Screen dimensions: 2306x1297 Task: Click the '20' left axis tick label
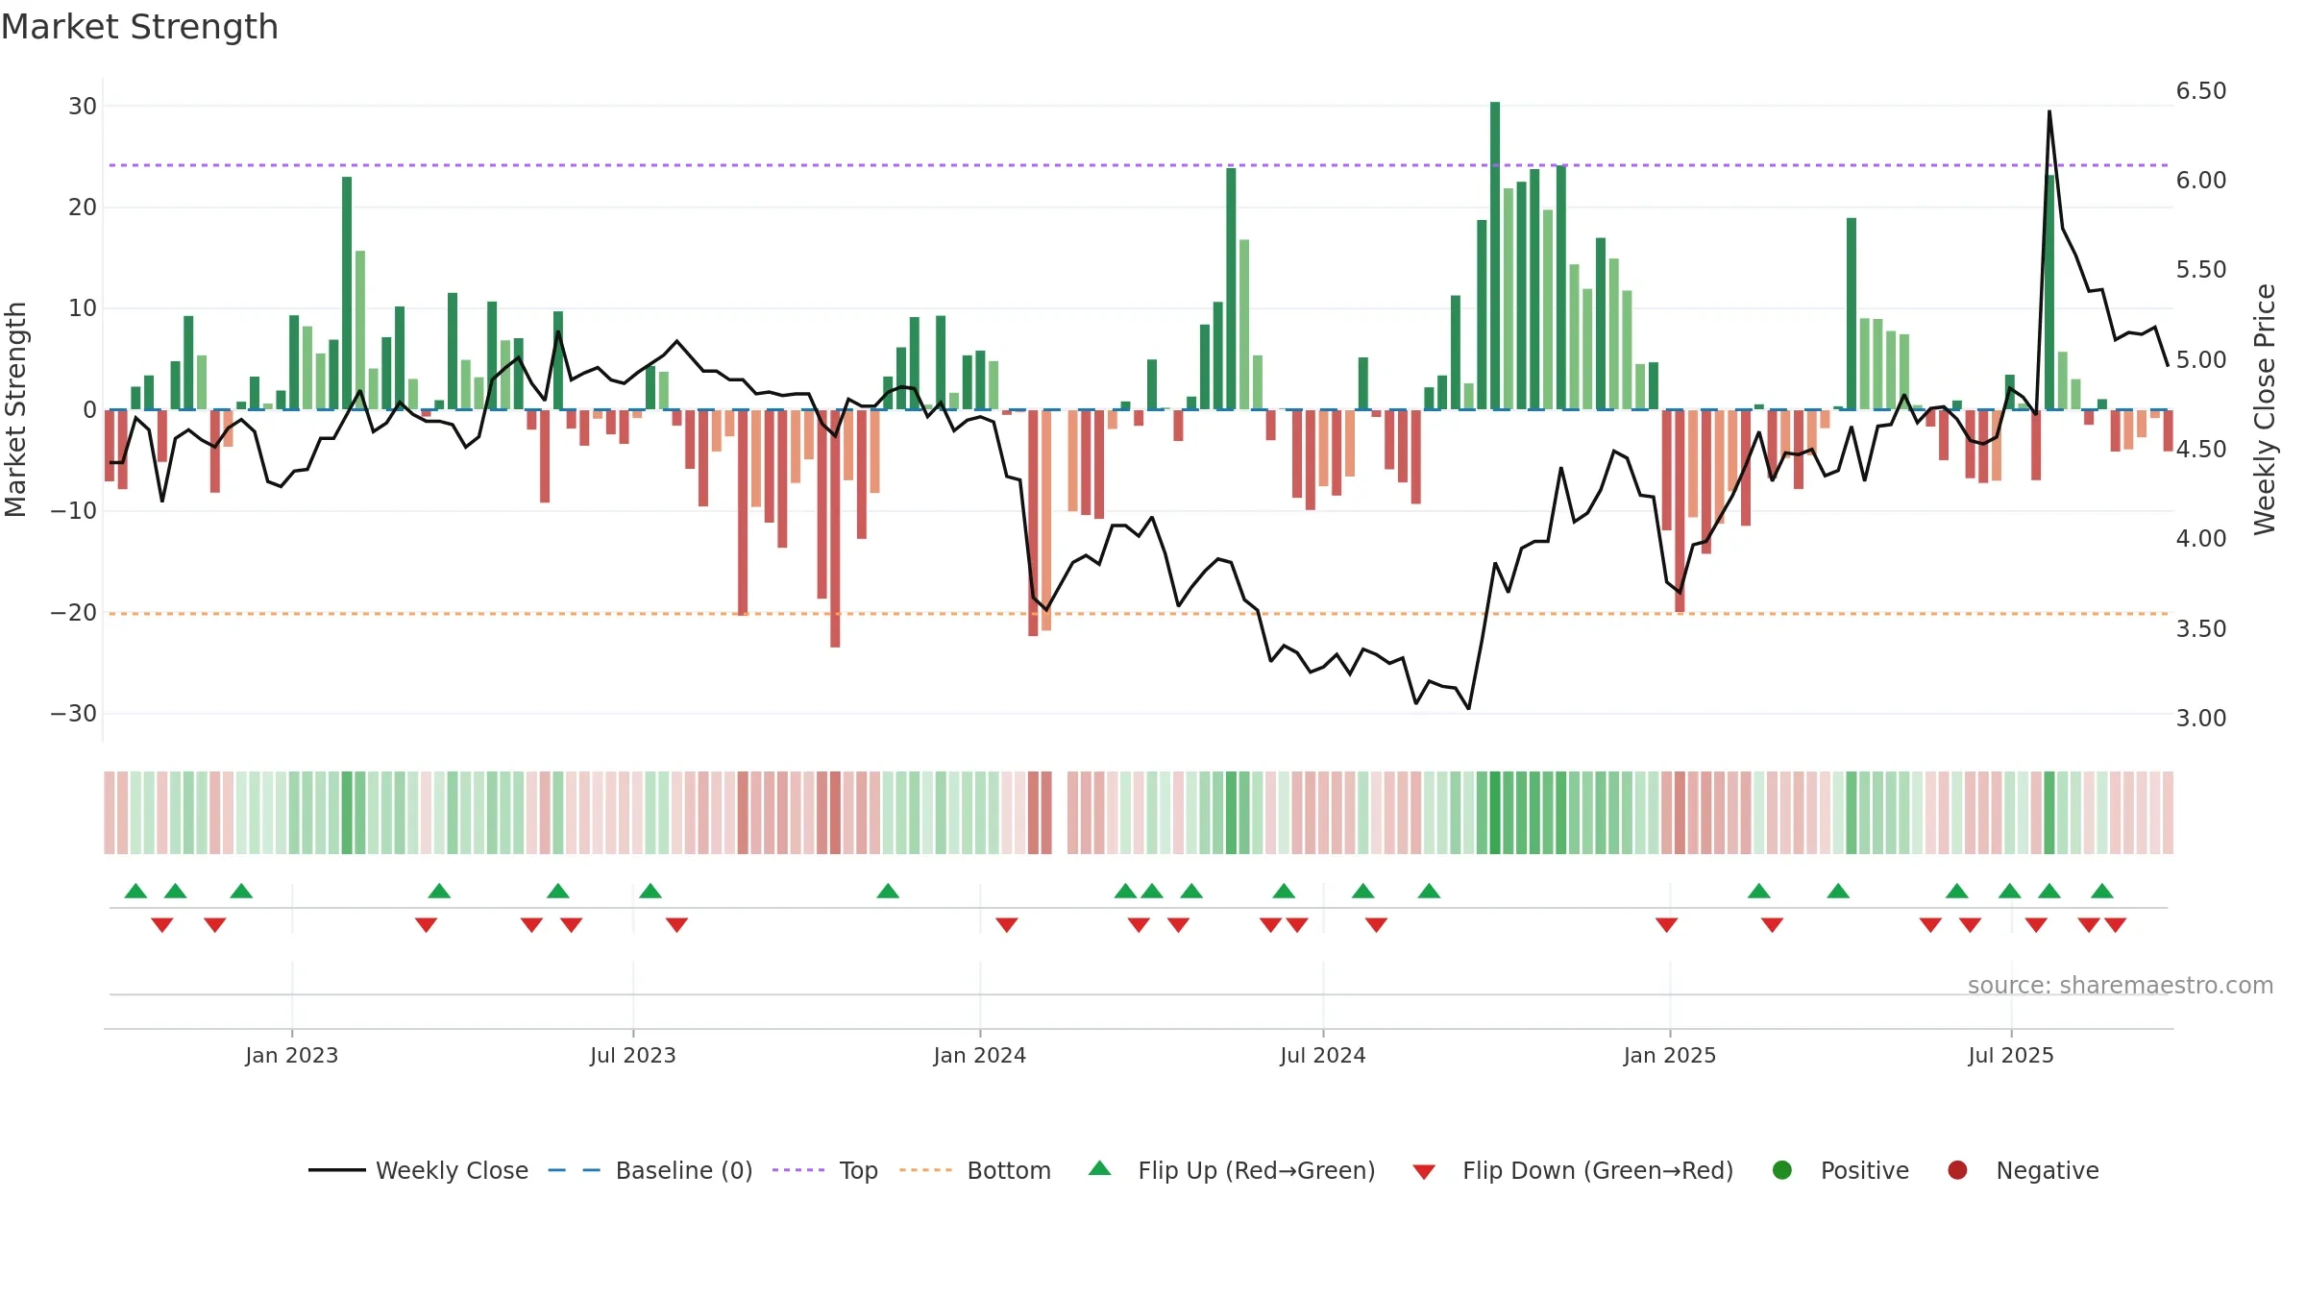pyautogui.click(x=83, y=207)
